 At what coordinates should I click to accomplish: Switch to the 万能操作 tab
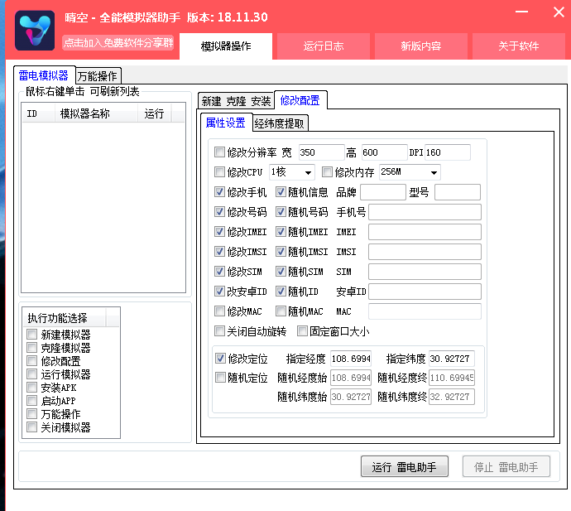click(98, 76)
